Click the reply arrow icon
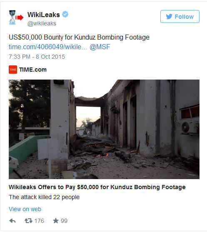This screenshot has height=232, width=207. [12, 221]
